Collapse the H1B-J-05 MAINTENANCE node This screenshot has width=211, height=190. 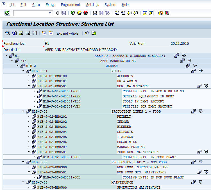coord(23,182)
